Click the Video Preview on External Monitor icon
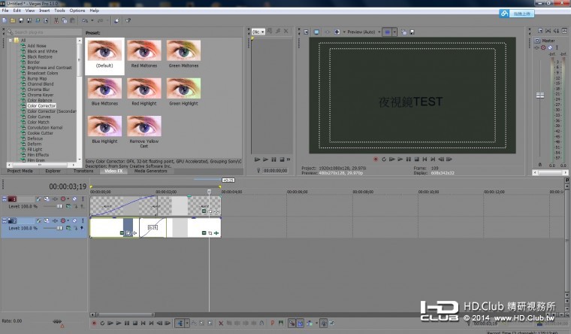This screenshot has height=334, width=571. click(x=316, y=32)
